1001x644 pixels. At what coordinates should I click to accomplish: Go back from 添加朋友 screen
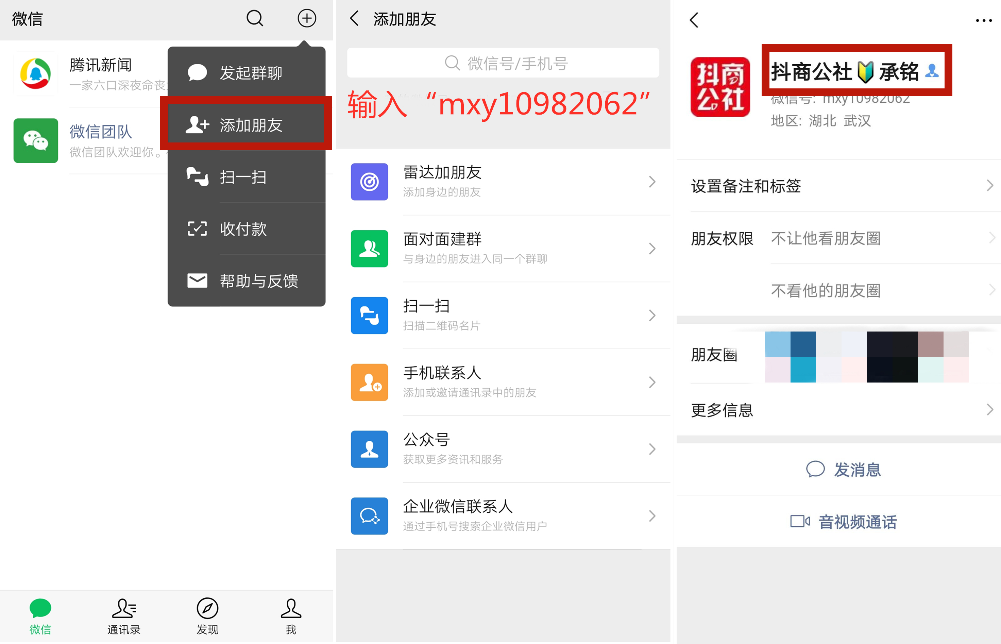[354, 18]
